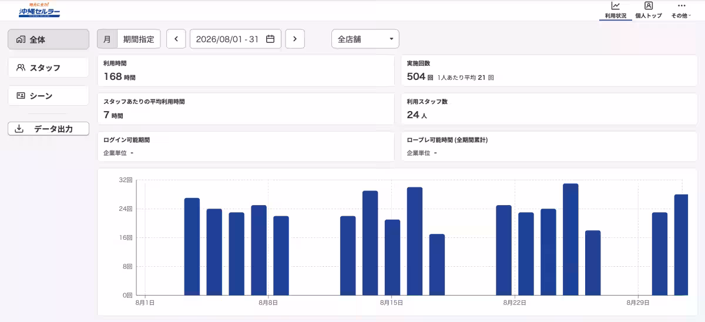Screen dimensions: 705x322
Task: Click first bar after 8月1日 in chart
Action: (192, 246)
